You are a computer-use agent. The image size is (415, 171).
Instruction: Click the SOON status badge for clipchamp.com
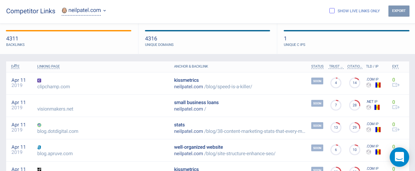(317, 81)
